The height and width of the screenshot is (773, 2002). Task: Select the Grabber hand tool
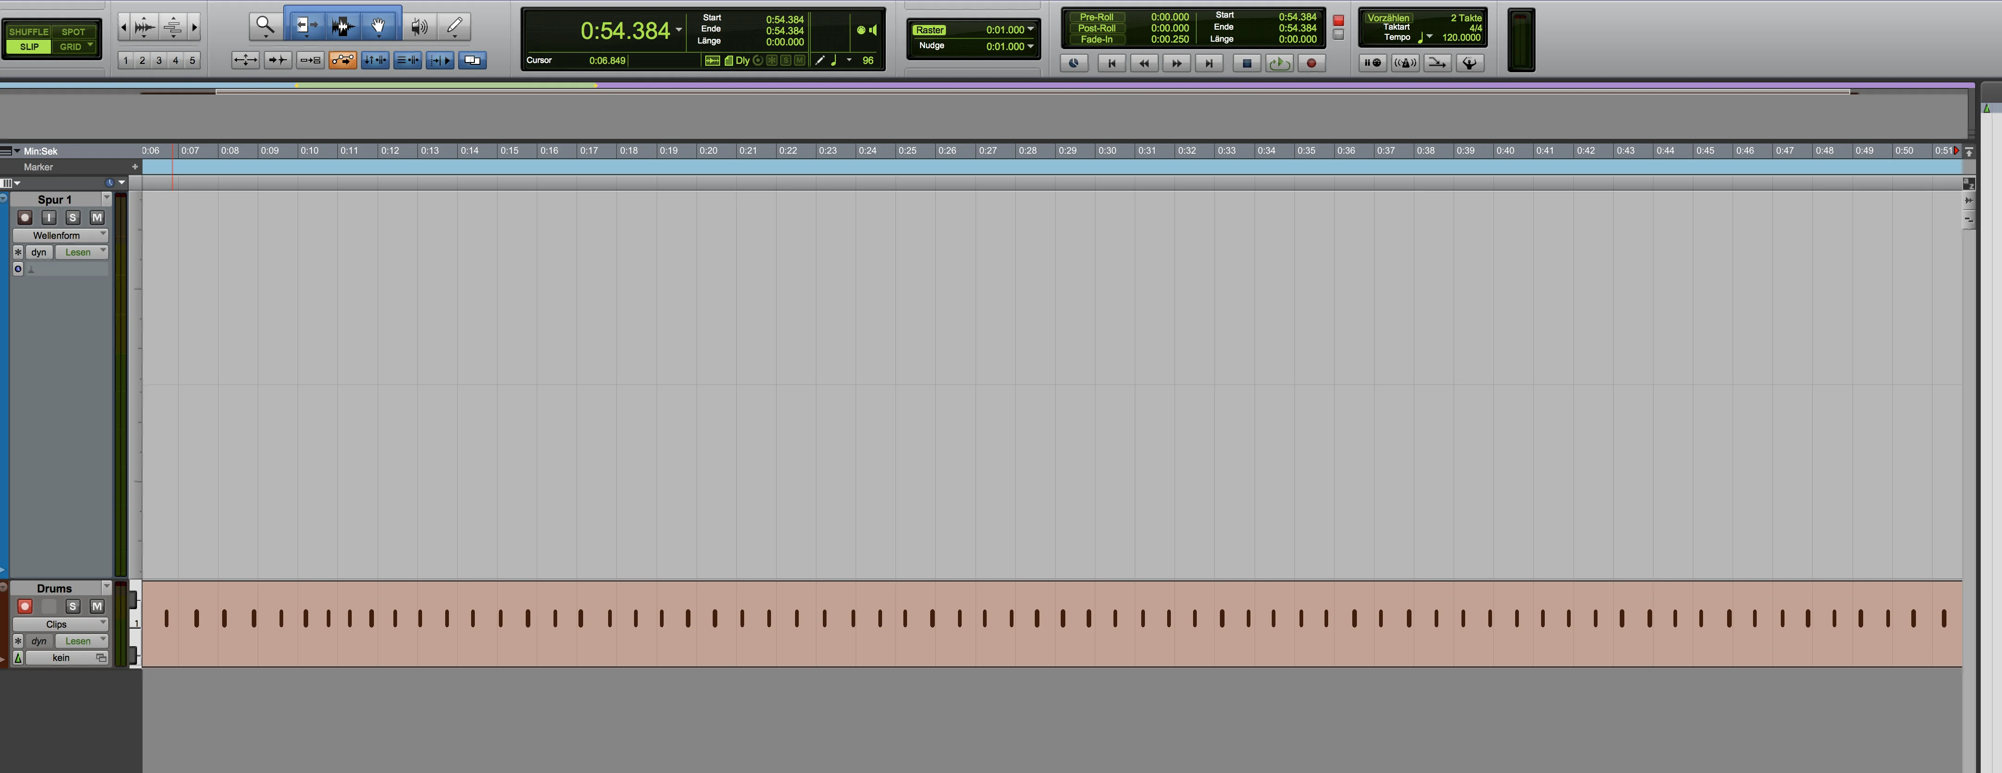379,26
